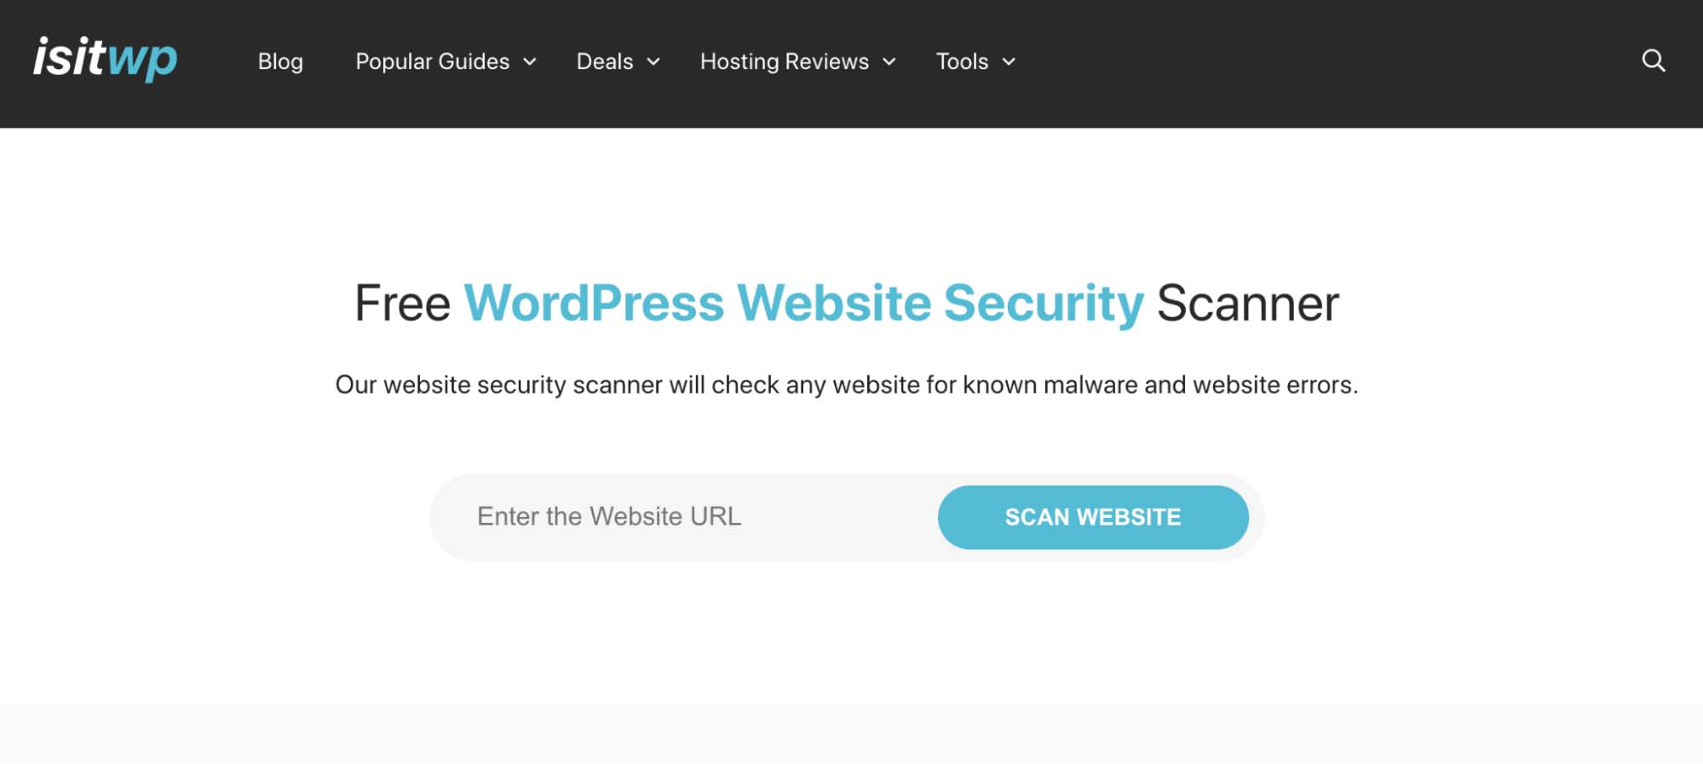
Task: Go to the Blog page
Action: pyautogui.click(x=280, y=61)
